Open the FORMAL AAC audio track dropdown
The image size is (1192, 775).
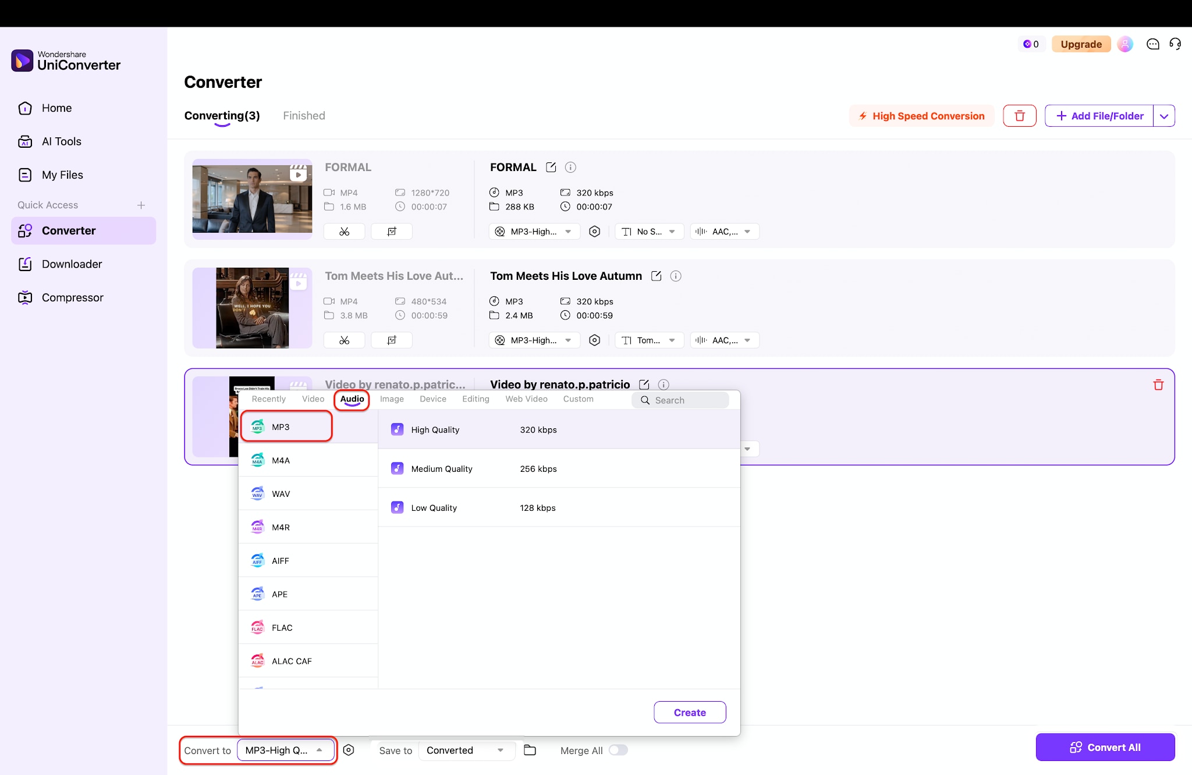(x=725, y=232)
